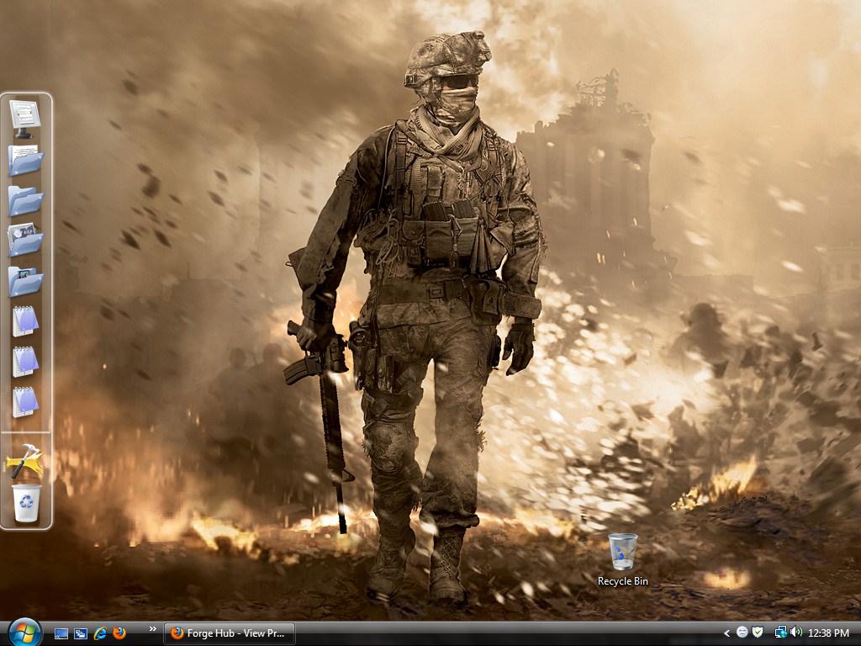Viewport: 861px width, 646px height.
Task: Open the dock folder with a photo thumbnail
Action: click(25, 281)
